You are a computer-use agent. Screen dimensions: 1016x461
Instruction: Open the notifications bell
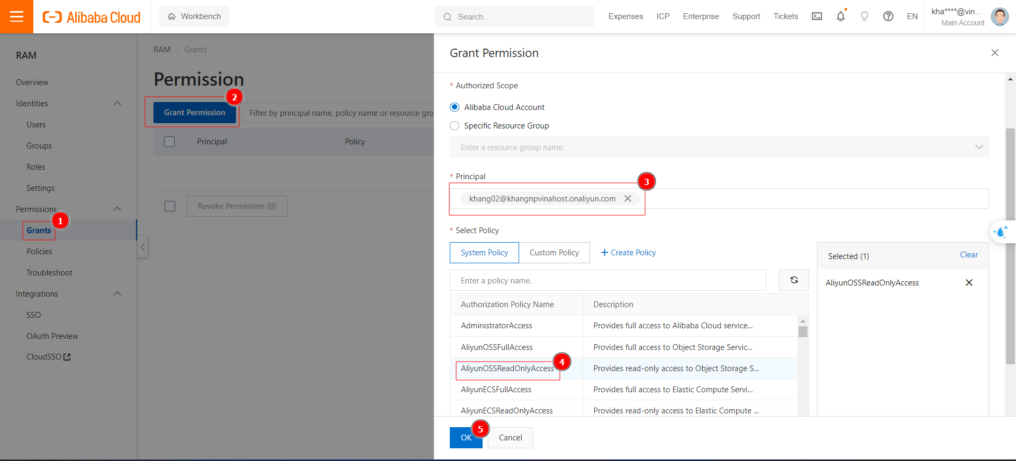840,16
